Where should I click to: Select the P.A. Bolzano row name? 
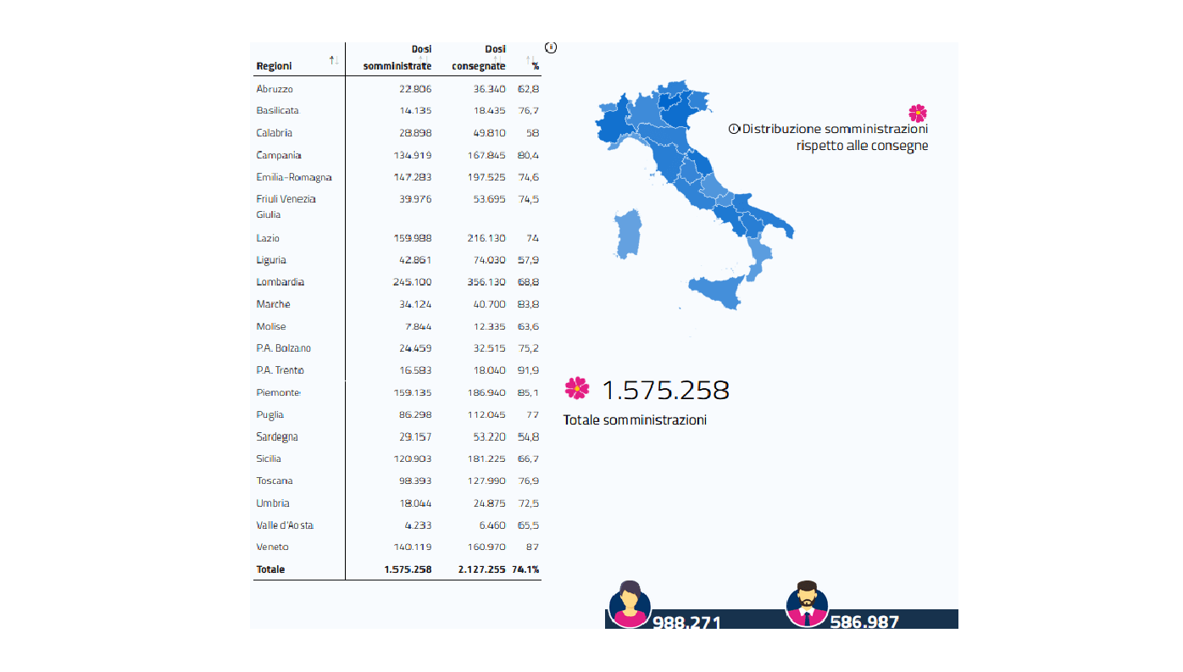[x=283, y=348]
